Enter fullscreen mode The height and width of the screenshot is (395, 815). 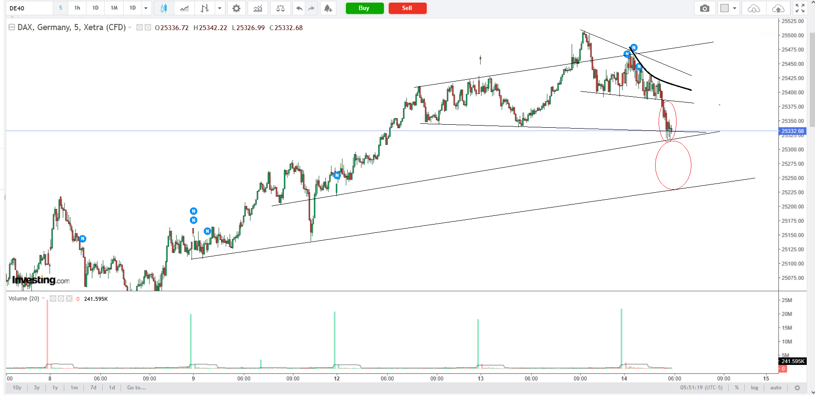[800, 8]
